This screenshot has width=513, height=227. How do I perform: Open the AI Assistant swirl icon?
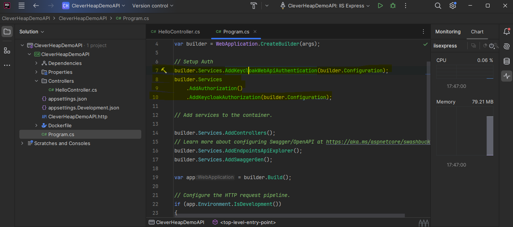506,46
